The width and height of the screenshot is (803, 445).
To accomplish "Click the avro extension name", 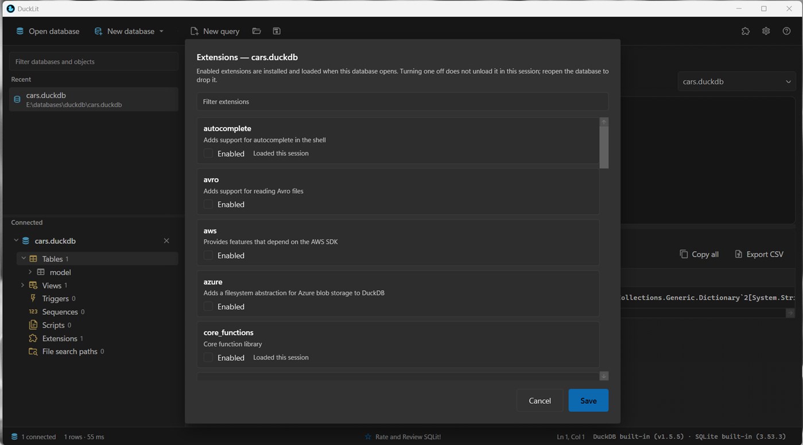I will (211, 179).
